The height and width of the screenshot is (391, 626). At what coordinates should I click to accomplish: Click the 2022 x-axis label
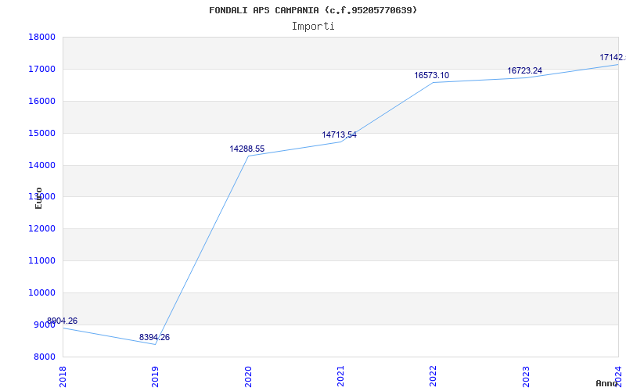(434, 376)
